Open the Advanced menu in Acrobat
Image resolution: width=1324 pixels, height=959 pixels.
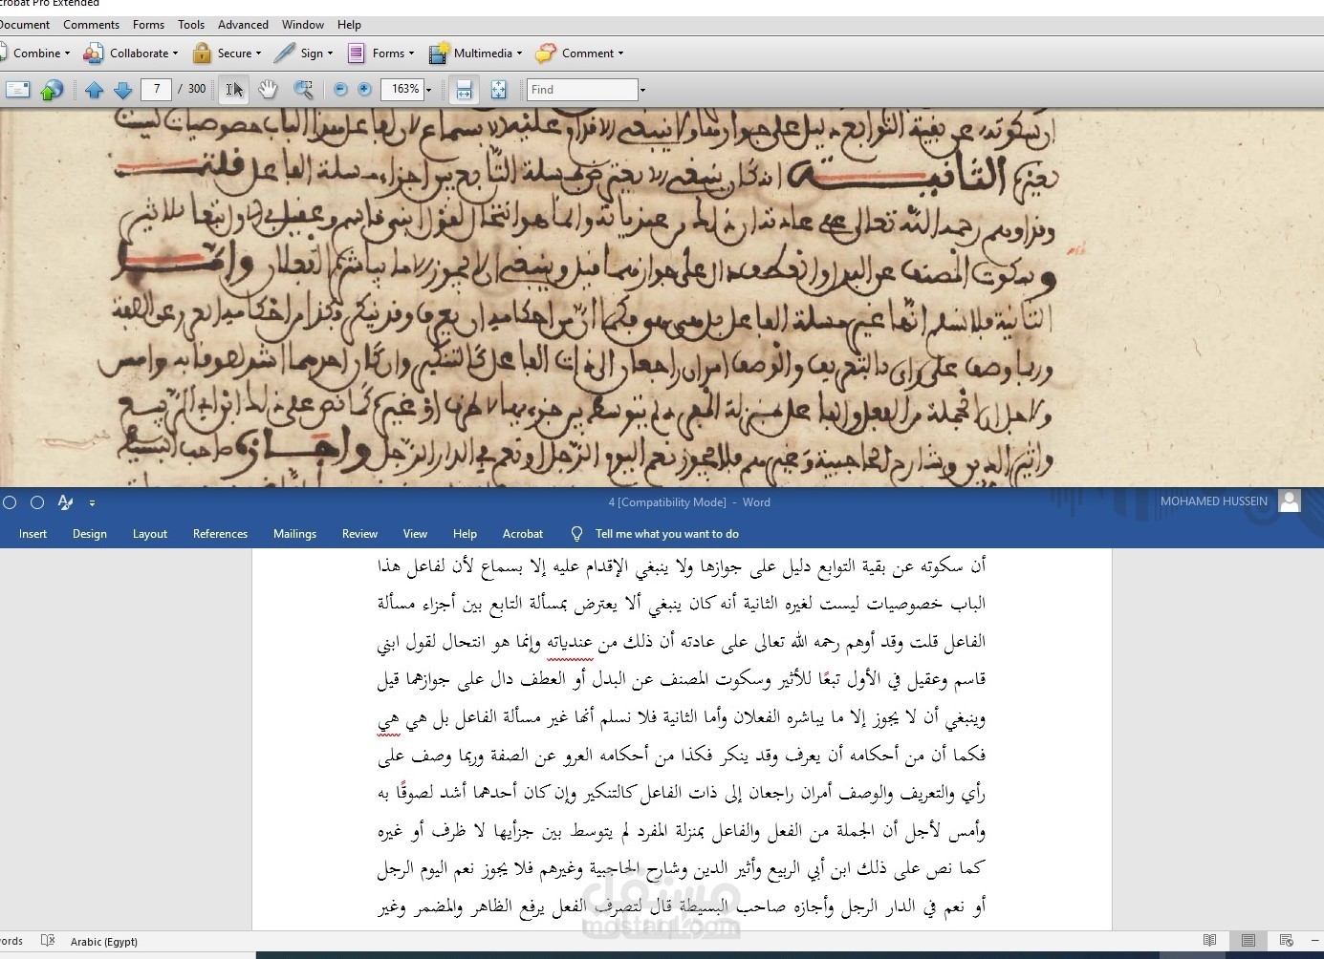[x=243, y=25]
